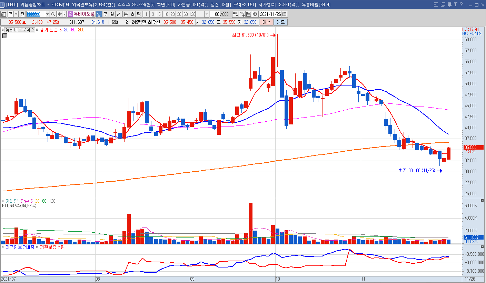Click the grid table icon under the stock name

click(x=4, y=35)
